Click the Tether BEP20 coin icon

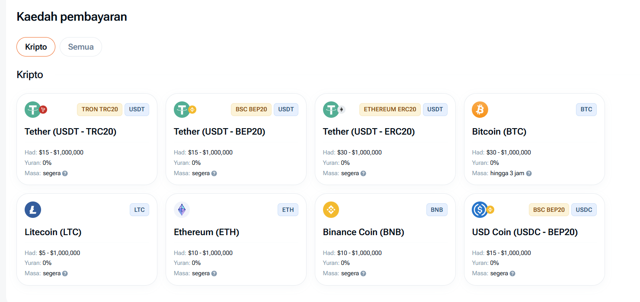pos(185,110)
